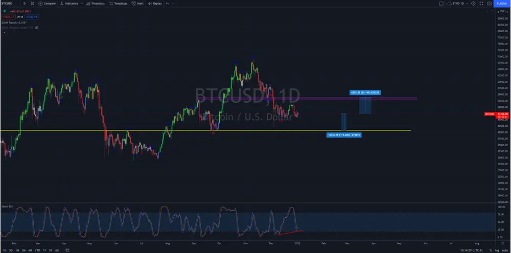Set the range to 1M
The width and height of the screenshot is (511, 253).
(x=17, y=250)
